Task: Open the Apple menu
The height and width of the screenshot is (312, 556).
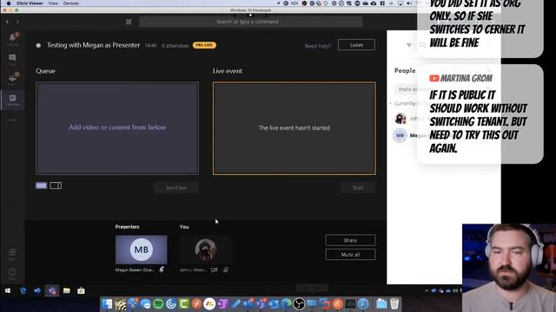Action: 8,3
